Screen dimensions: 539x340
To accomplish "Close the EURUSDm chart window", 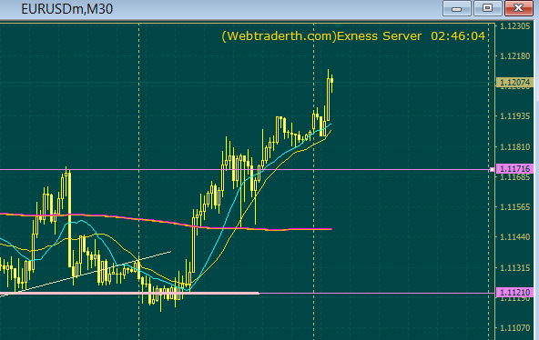I will coord(519,8).
